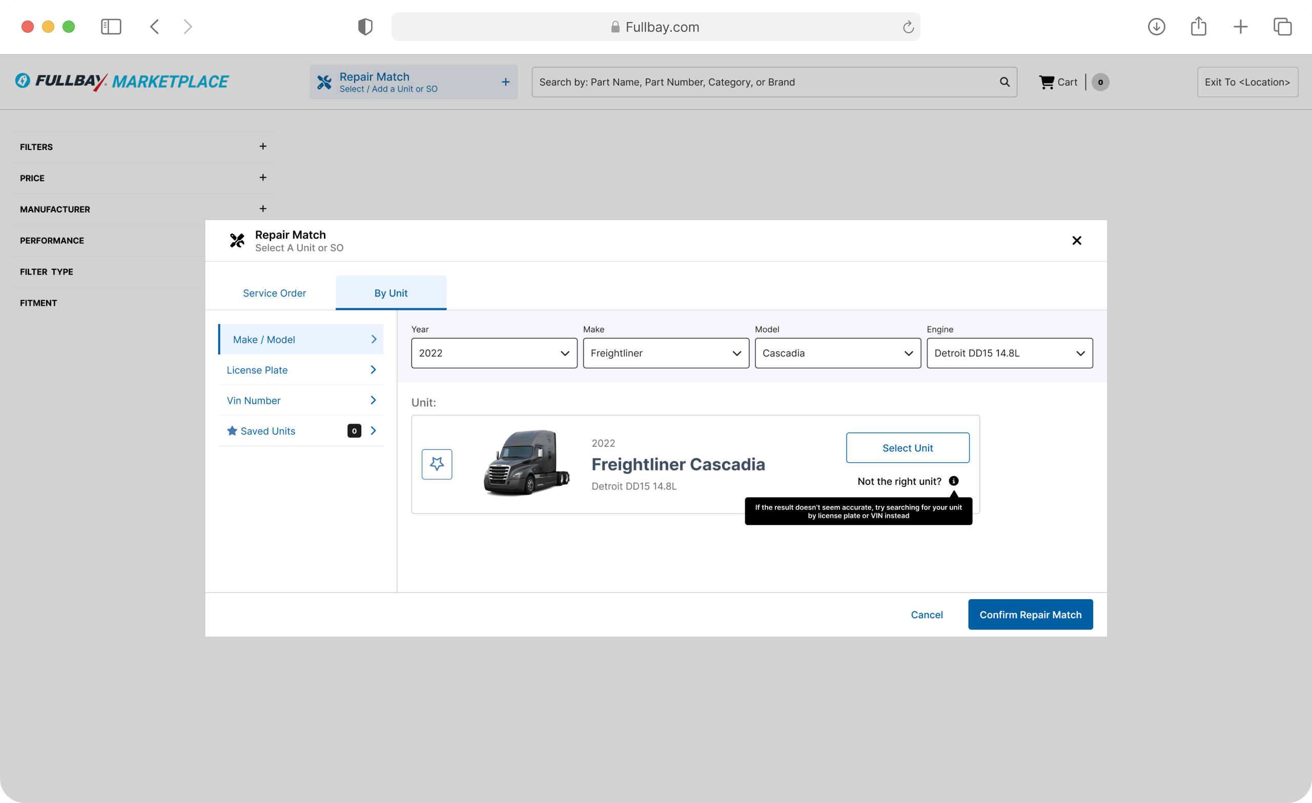Click the Saved Units star icon
The width and height of the screenshot is (1312, 803).
231,431
